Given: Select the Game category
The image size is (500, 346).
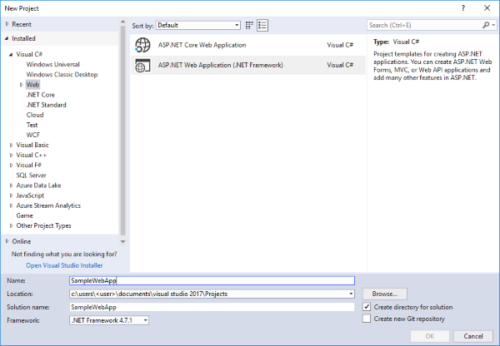Looking at the screenshot, I should (x=24, y=215).
